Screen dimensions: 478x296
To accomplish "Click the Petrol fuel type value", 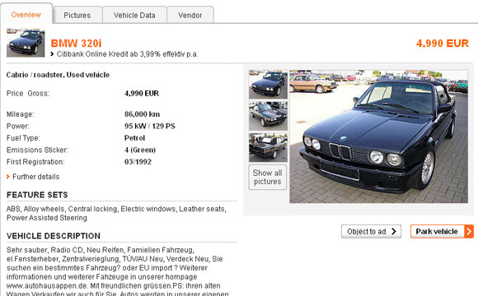I will tap(134, 138).
